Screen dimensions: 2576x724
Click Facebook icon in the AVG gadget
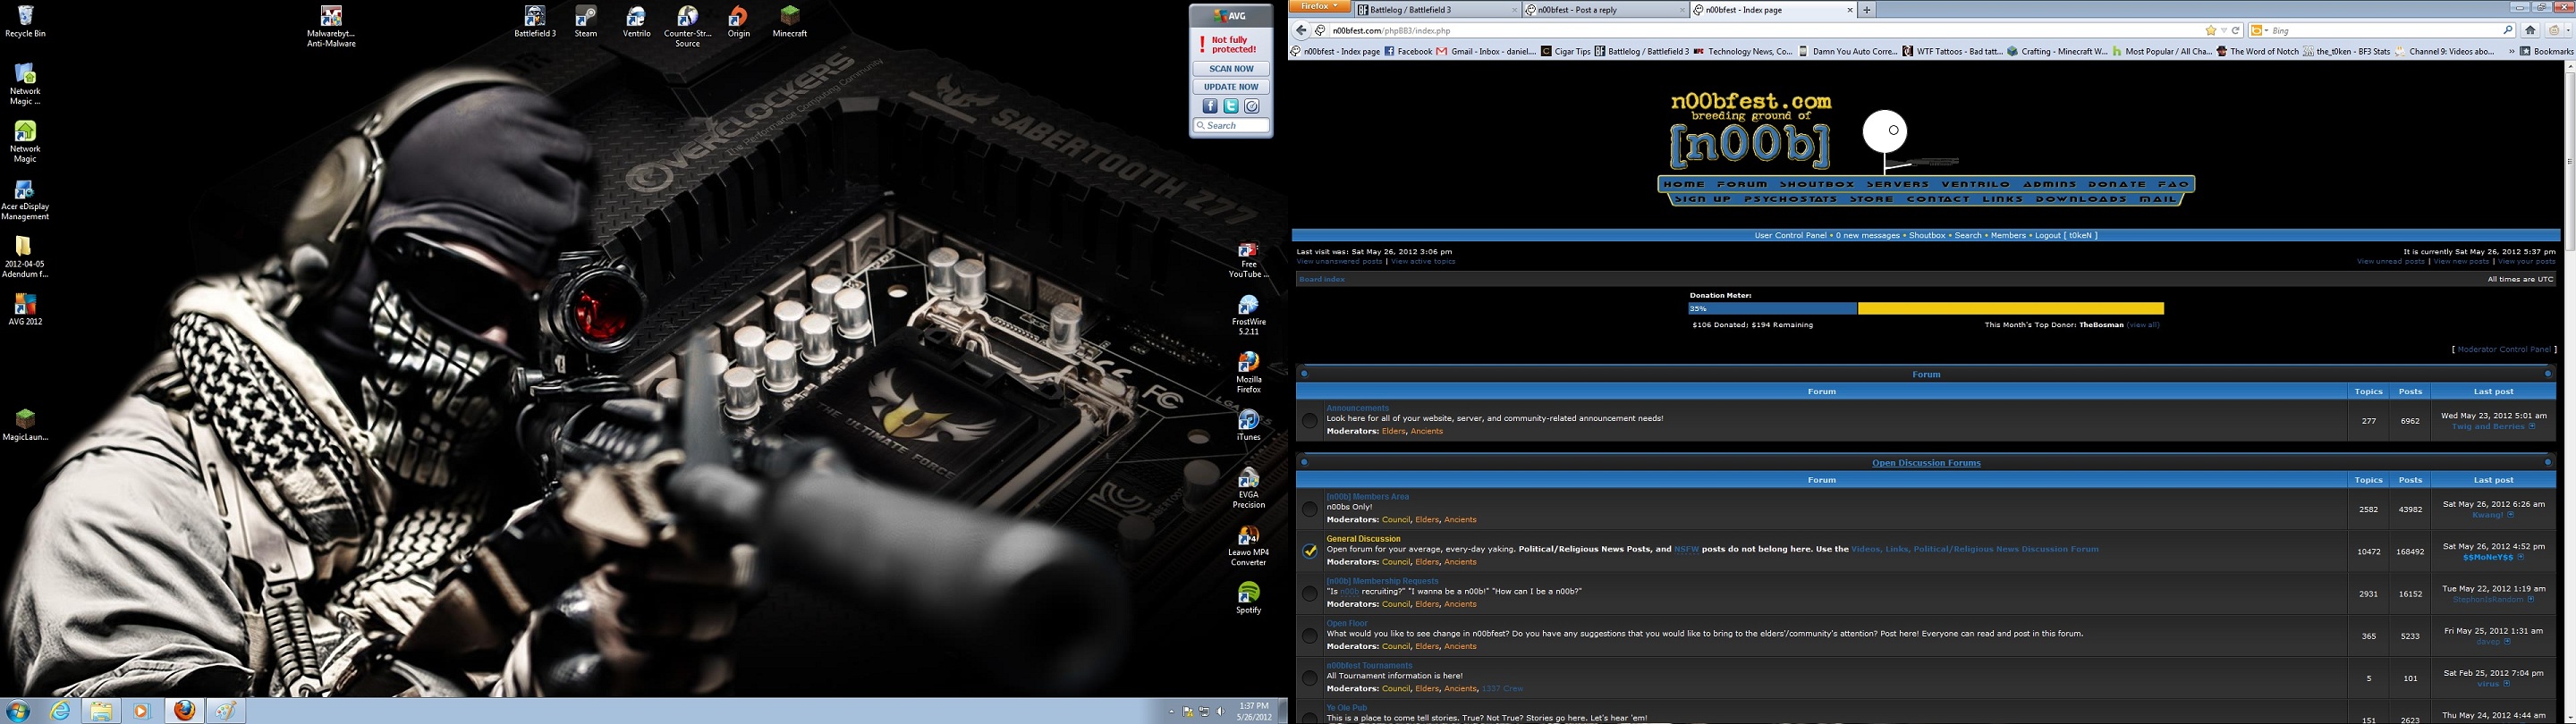click(1210, 106)
